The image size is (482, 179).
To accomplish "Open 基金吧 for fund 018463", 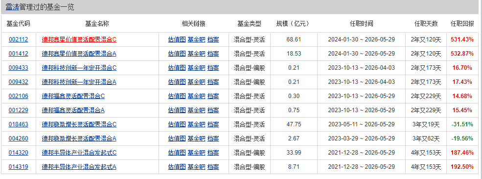I will (196, 124).
